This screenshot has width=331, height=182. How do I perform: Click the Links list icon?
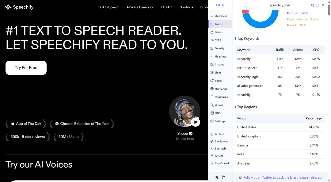[x=212, y=72]
